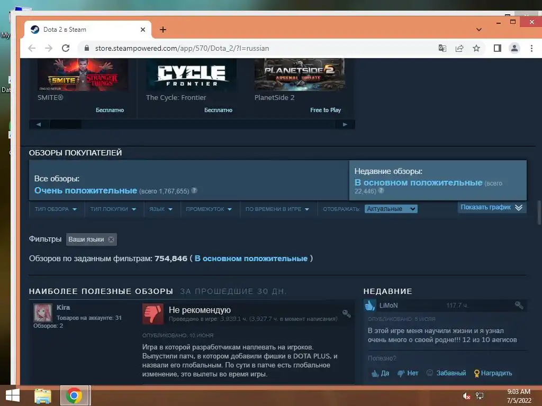Click the muted volume tray icon

pos(466,396)
